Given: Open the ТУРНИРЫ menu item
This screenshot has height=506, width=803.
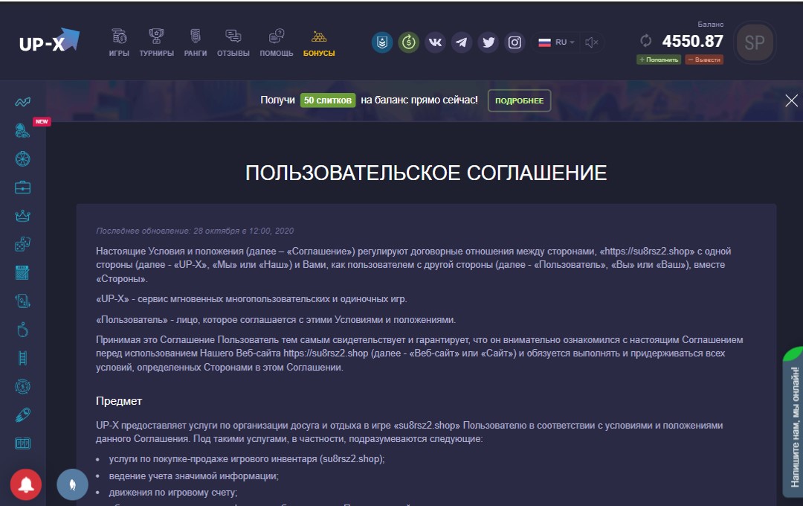Looking at the screenshot, I should [156, 43].
